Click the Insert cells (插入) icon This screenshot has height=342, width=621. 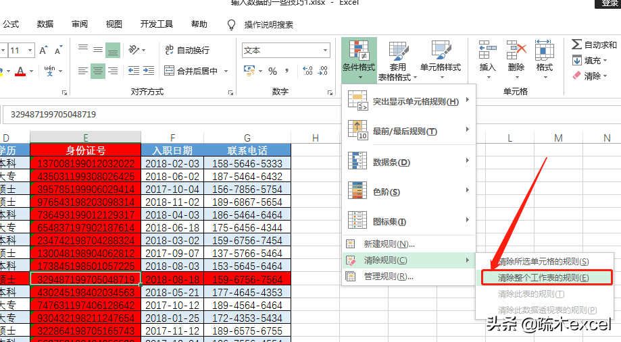coord(487,50)
